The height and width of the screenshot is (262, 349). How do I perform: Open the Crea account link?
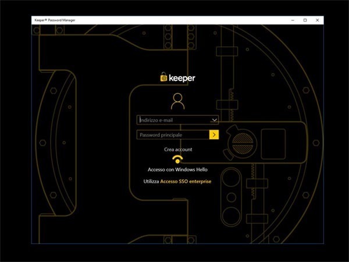click(x=178, y=150)
